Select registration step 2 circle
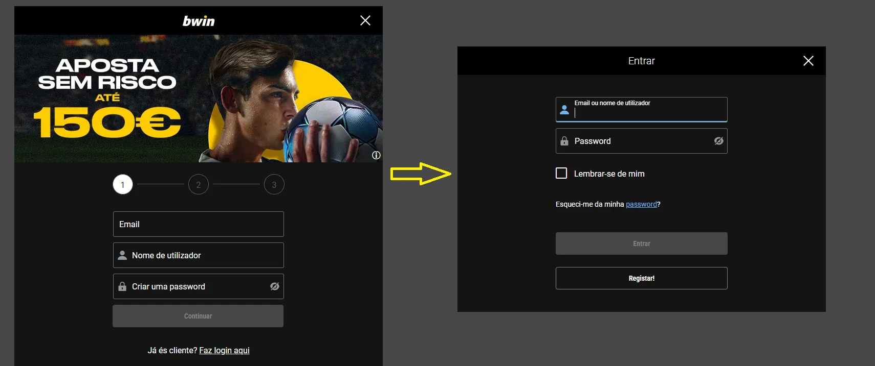The width and height of the screenshot is (875, 366). (199, 184)
